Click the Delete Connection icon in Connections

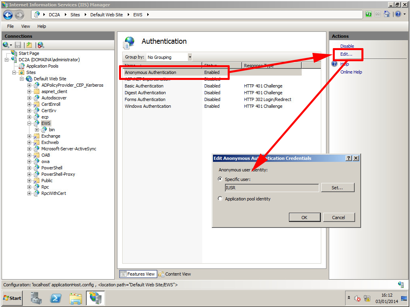(41, 45)
